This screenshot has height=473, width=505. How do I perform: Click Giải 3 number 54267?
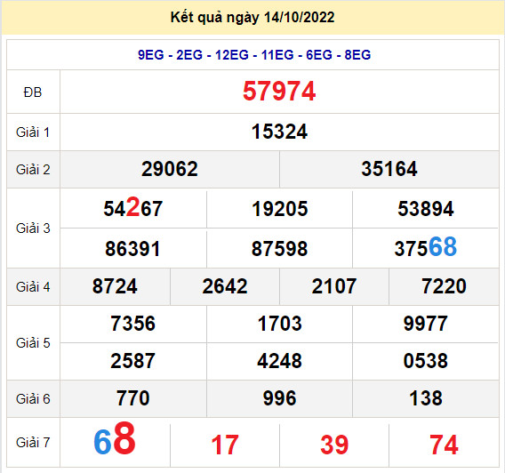coord(133,208)
